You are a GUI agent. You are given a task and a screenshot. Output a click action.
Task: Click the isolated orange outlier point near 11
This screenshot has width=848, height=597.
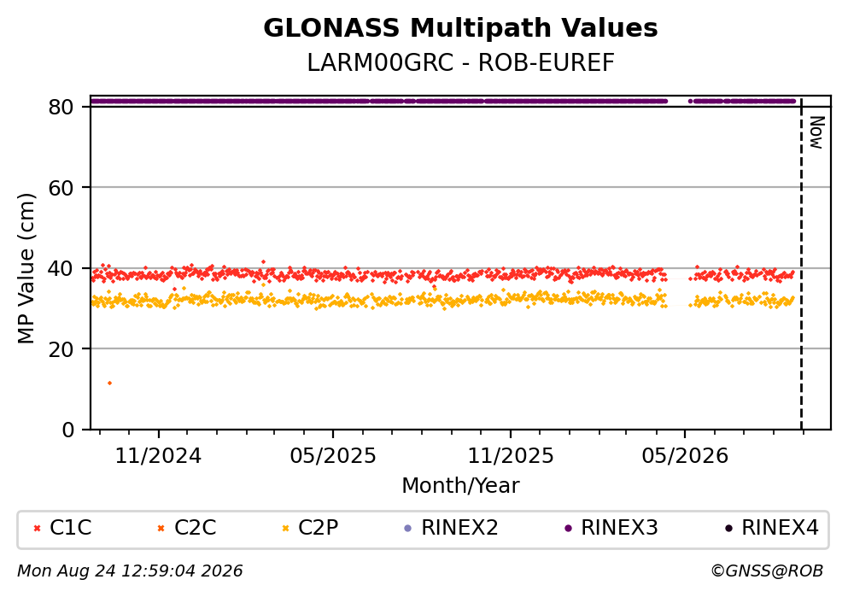tap(110, 383)
